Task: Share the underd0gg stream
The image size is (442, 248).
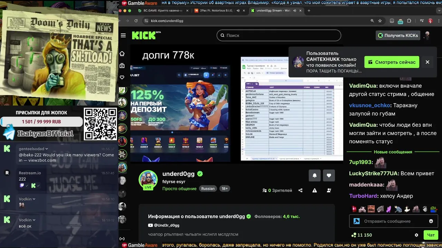Action: pyautogui.click(x=300, y=190)
